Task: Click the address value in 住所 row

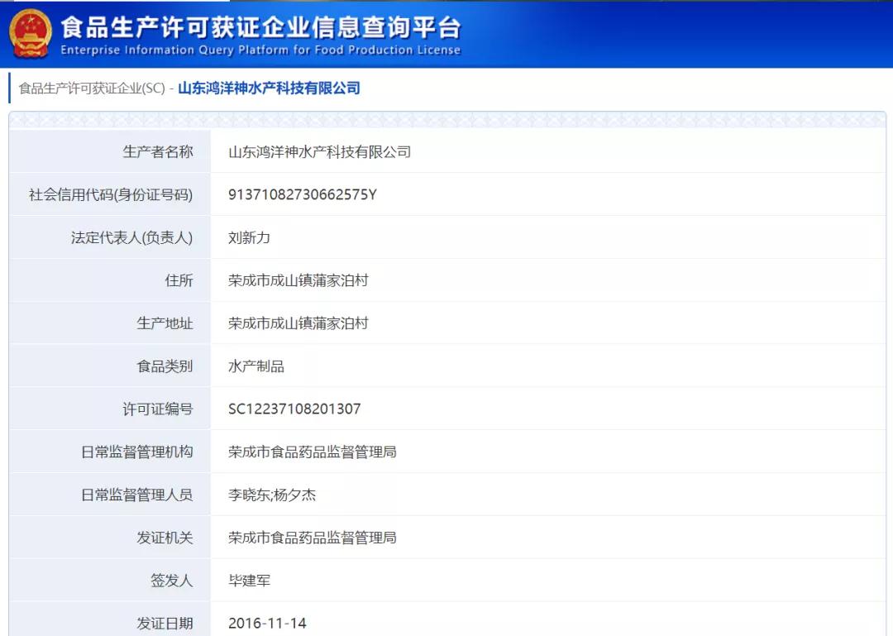Action: 298,280
